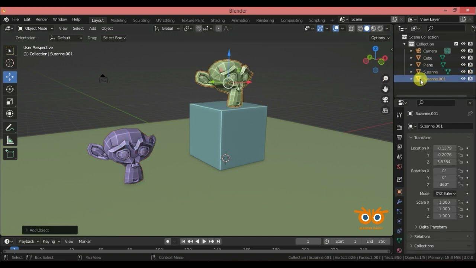Open the Keying popover in timeline
Image resolution: width=476 pixels, height=268 pixels.
coord(51,241)
